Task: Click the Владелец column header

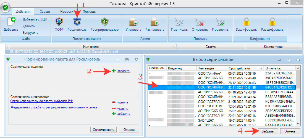Action: 181,68
